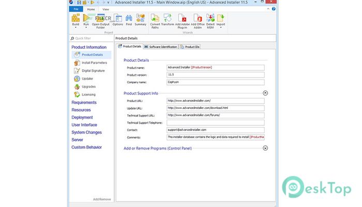Click the Company name field

(216, 82)
